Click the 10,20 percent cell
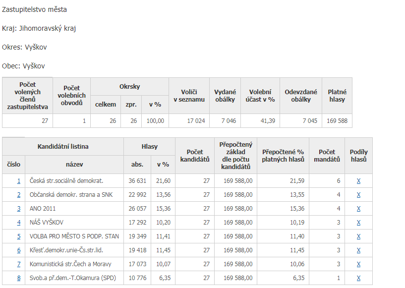405x288 pixels. click(x=163, y=223)
